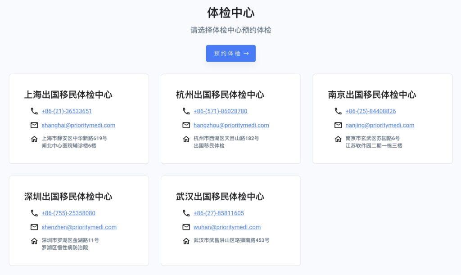Click home address icon in 武汉 card

click(186, 241)
